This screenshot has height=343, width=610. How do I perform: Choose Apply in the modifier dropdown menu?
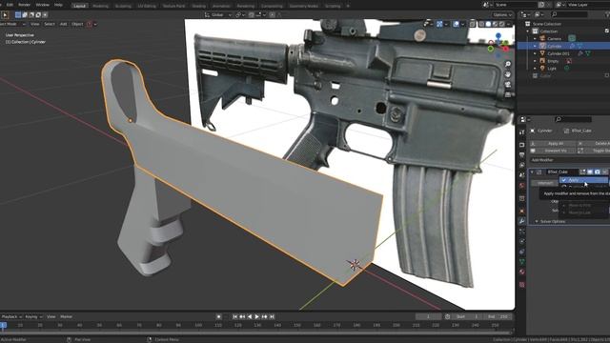(x=583, y=180)
